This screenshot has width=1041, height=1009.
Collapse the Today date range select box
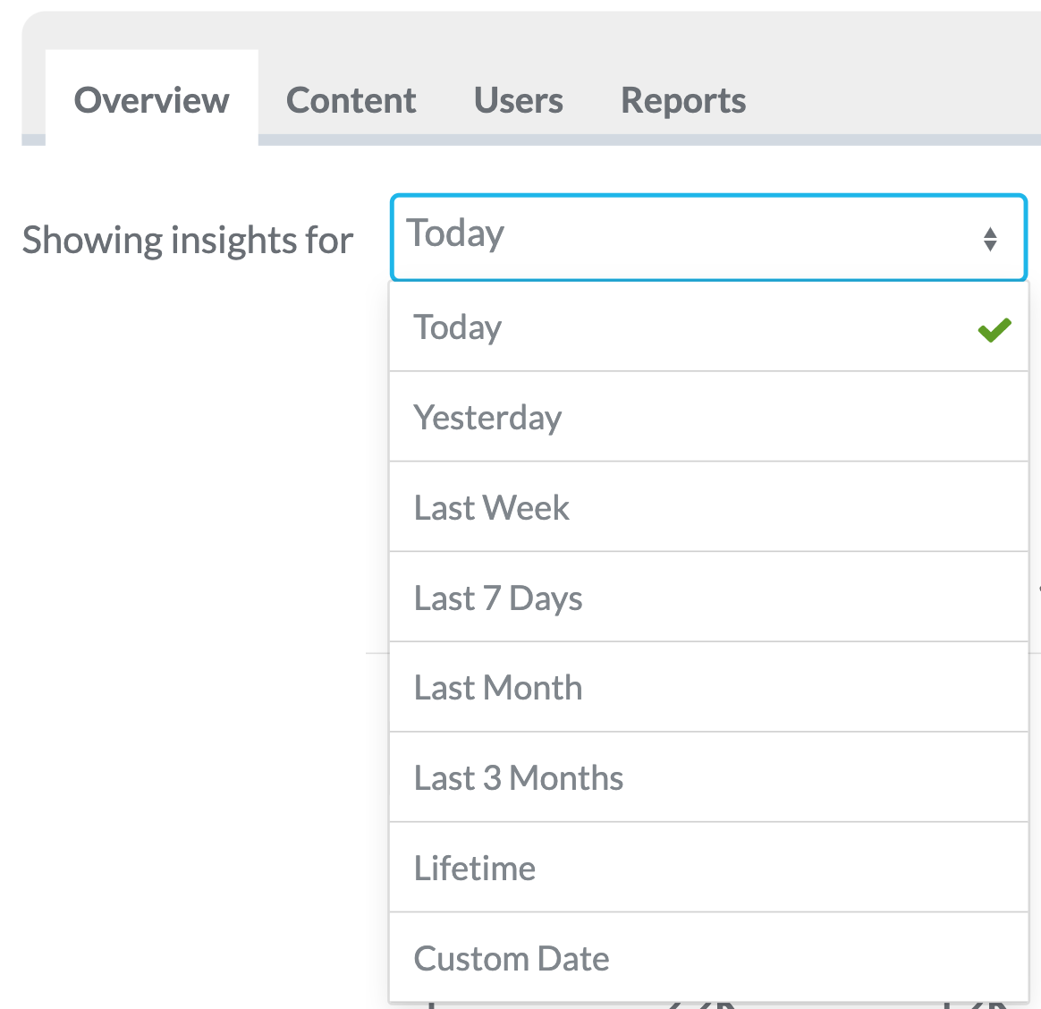(708, 238)
